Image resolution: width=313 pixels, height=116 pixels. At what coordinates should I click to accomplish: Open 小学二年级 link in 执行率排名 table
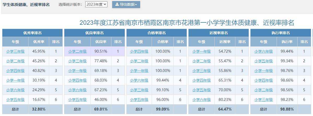point(264,90)
